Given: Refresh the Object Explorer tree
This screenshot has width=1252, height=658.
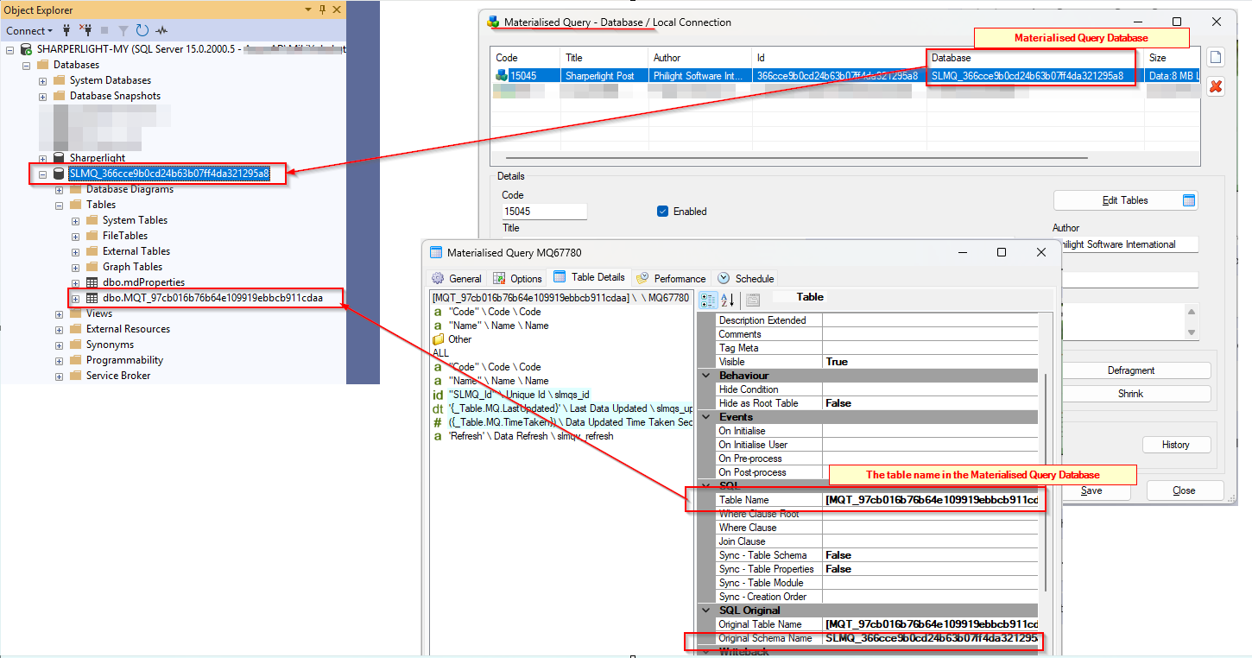Looking at the screenshot, I should (x=142, y=30).
